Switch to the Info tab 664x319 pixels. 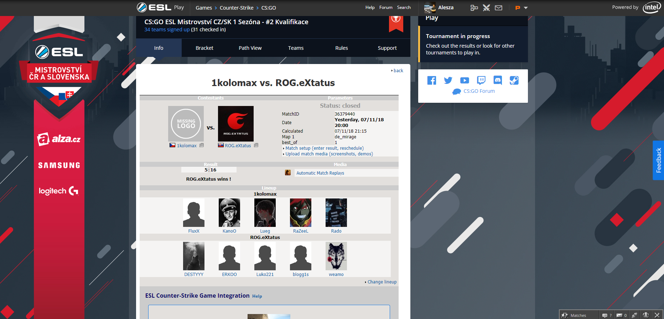pyautogui.click(x=159, y=48)
